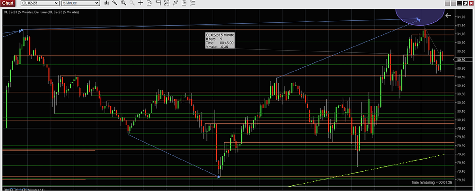Click the Time remaining = 00:01:36 text

432,182
